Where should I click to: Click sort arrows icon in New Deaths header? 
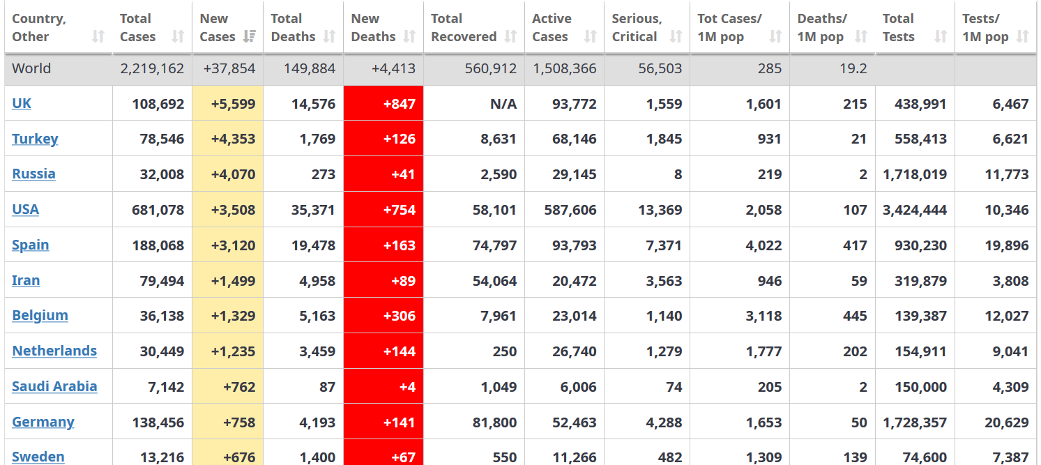pyautogui.click(x=409, y=37)
